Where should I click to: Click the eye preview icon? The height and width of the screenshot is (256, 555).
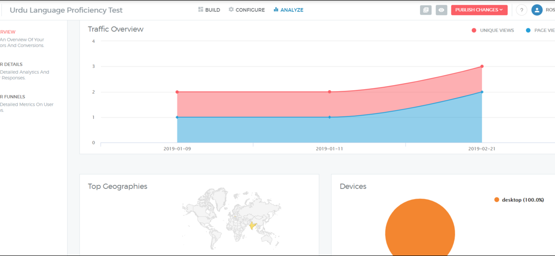441,10
